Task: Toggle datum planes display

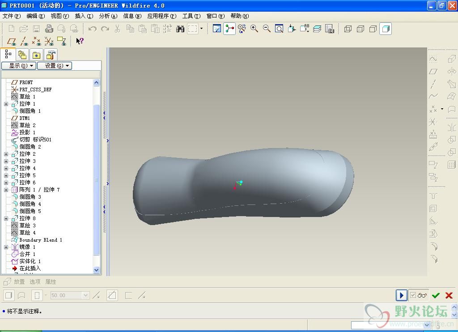Action: coord(12,41)
